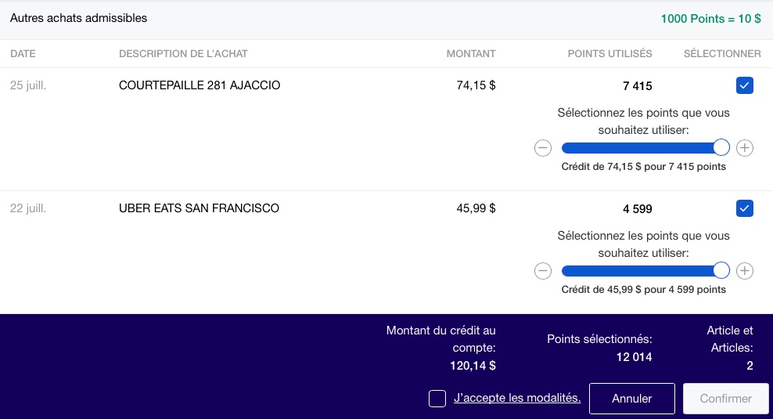This screenshot has height=419, width=773.
Task: Click the Annuler button
Action: click(631, 399)
